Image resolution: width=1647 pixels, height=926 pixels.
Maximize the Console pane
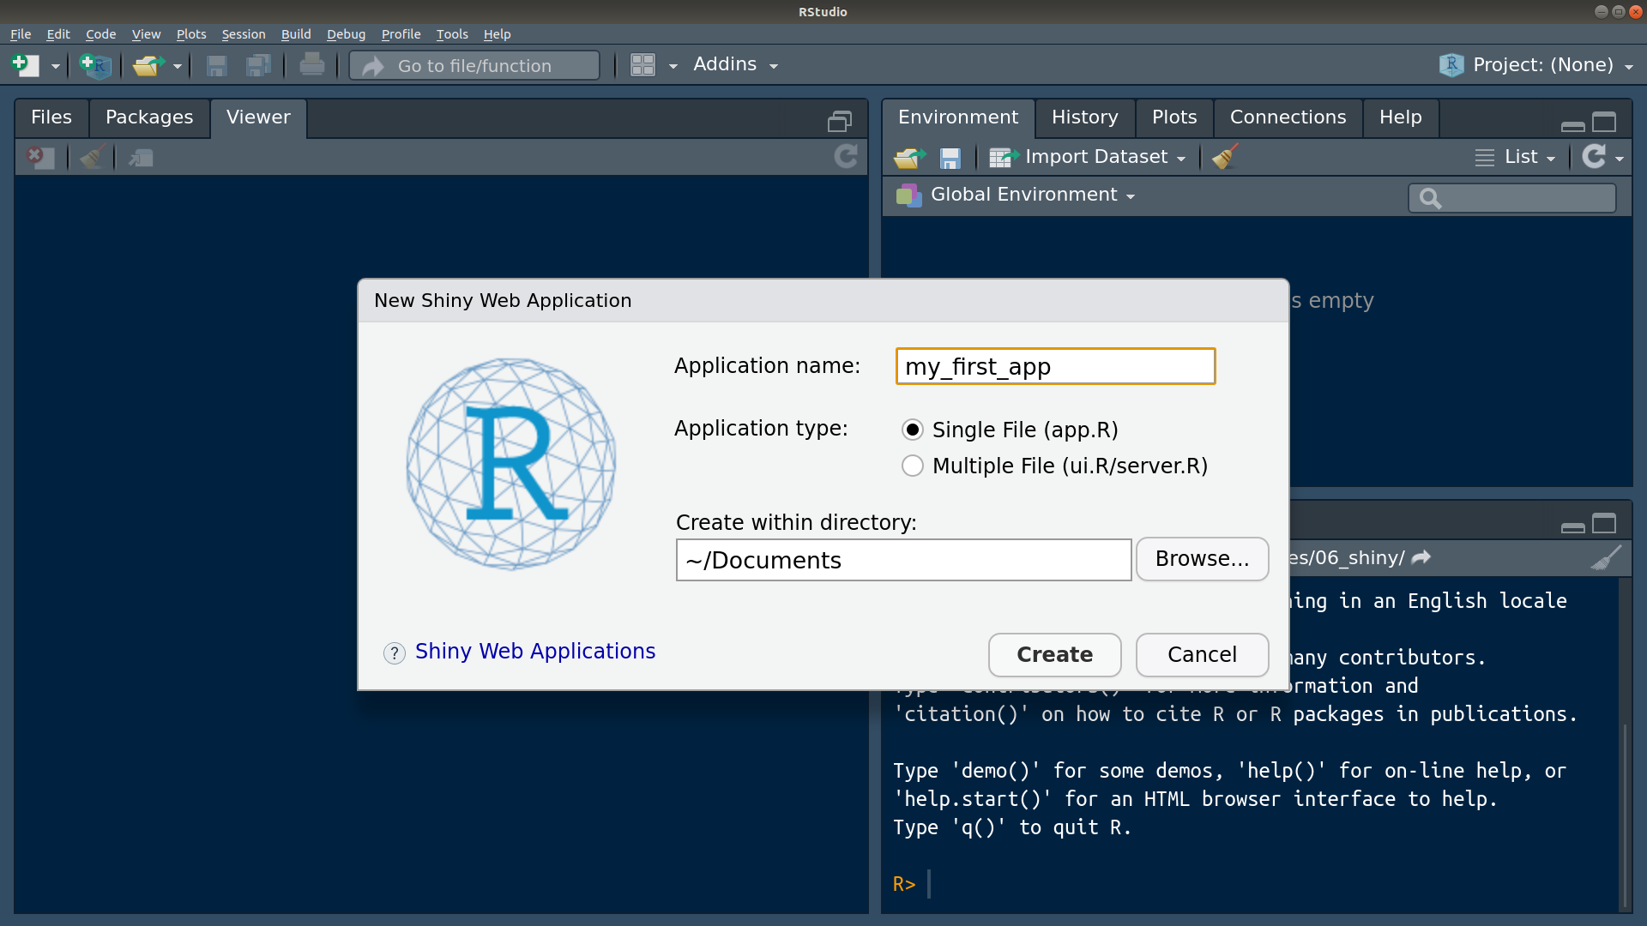point(1604,523)
